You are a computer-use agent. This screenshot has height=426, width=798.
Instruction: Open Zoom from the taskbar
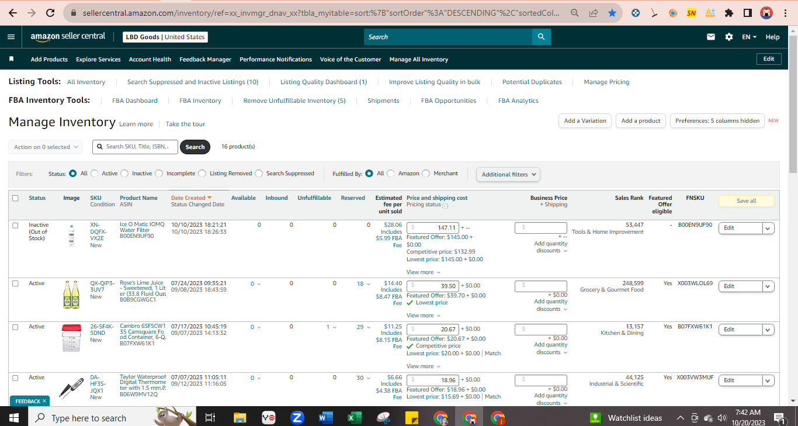coord(297,417)
